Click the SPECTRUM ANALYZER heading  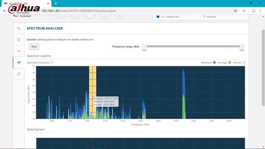click(45, 29)
